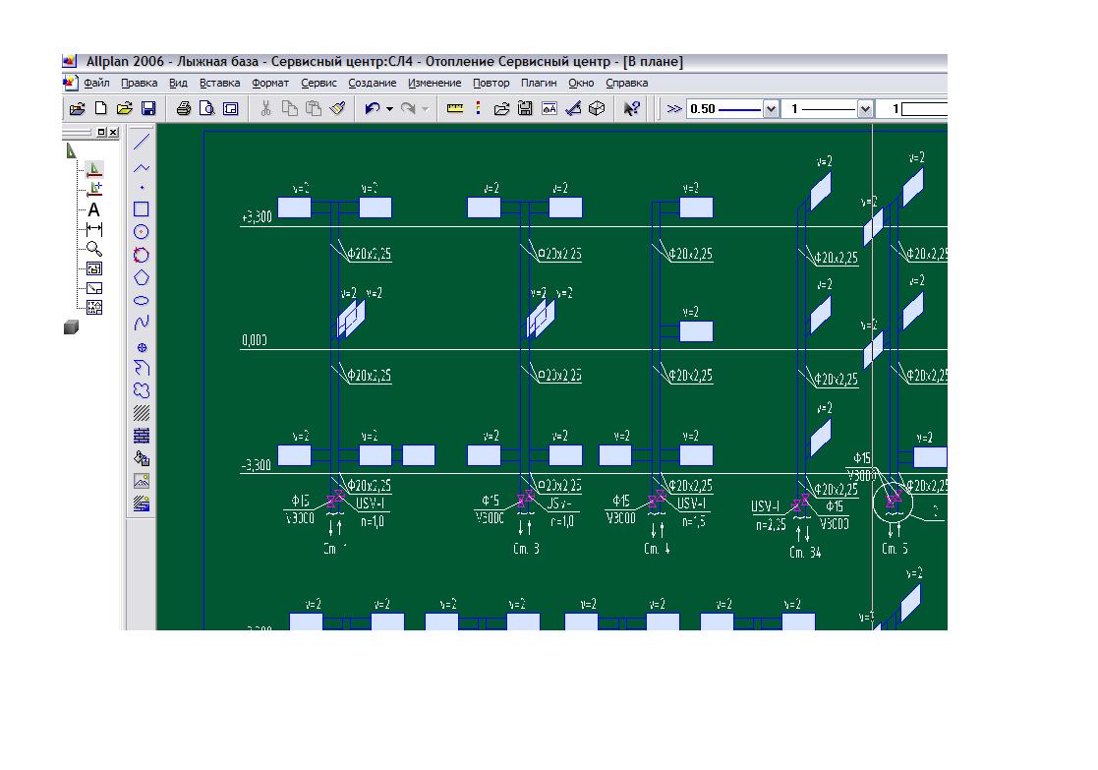1098x770 pixels.
Task: Open the pen thickness 0.50 dropdown
Action: click(x=771, y=109)
